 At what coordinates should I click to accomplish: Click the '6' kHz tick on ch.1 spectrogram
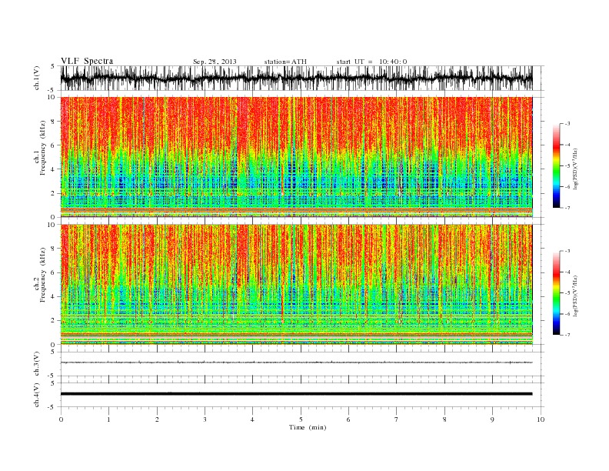[54, 145]
